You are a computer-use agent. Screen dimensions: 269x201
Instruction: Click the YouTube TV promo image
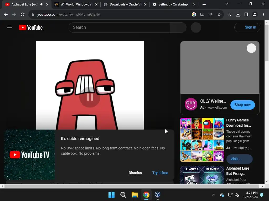(29, 155)
